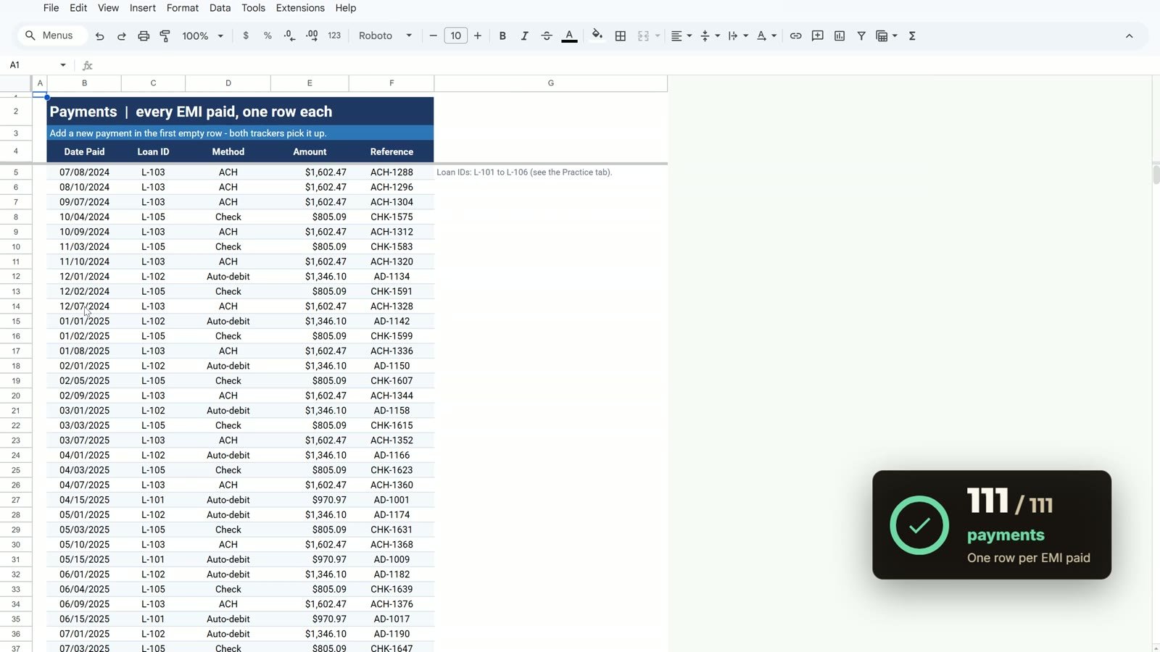Decrease font size with minus button
The width and height of the screenshot is (1160, 652).
(434, 35)
